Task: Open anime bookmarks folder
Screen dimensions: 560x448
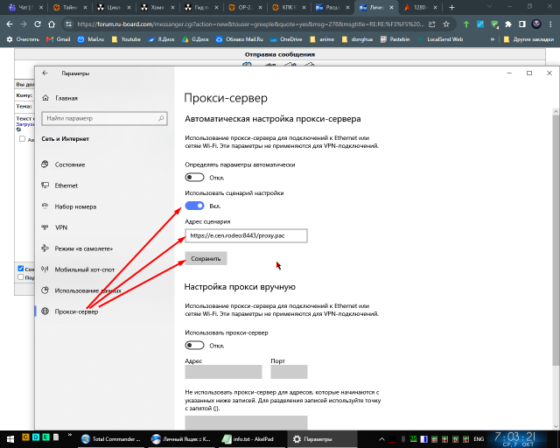Action: click(322, 39)
